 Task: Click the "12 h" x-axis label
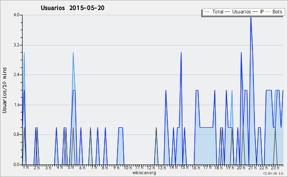click(151, 167)
